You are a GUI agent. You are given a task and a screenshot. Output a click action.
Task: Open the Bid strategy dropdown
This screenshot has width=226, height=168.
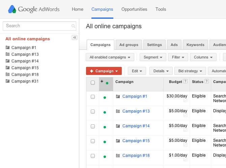point(190,71)
